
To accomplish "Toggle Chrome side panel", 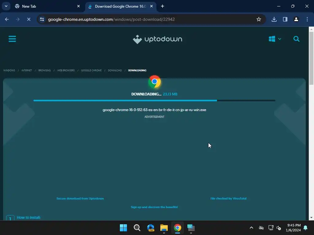I will tap(285, 19).
